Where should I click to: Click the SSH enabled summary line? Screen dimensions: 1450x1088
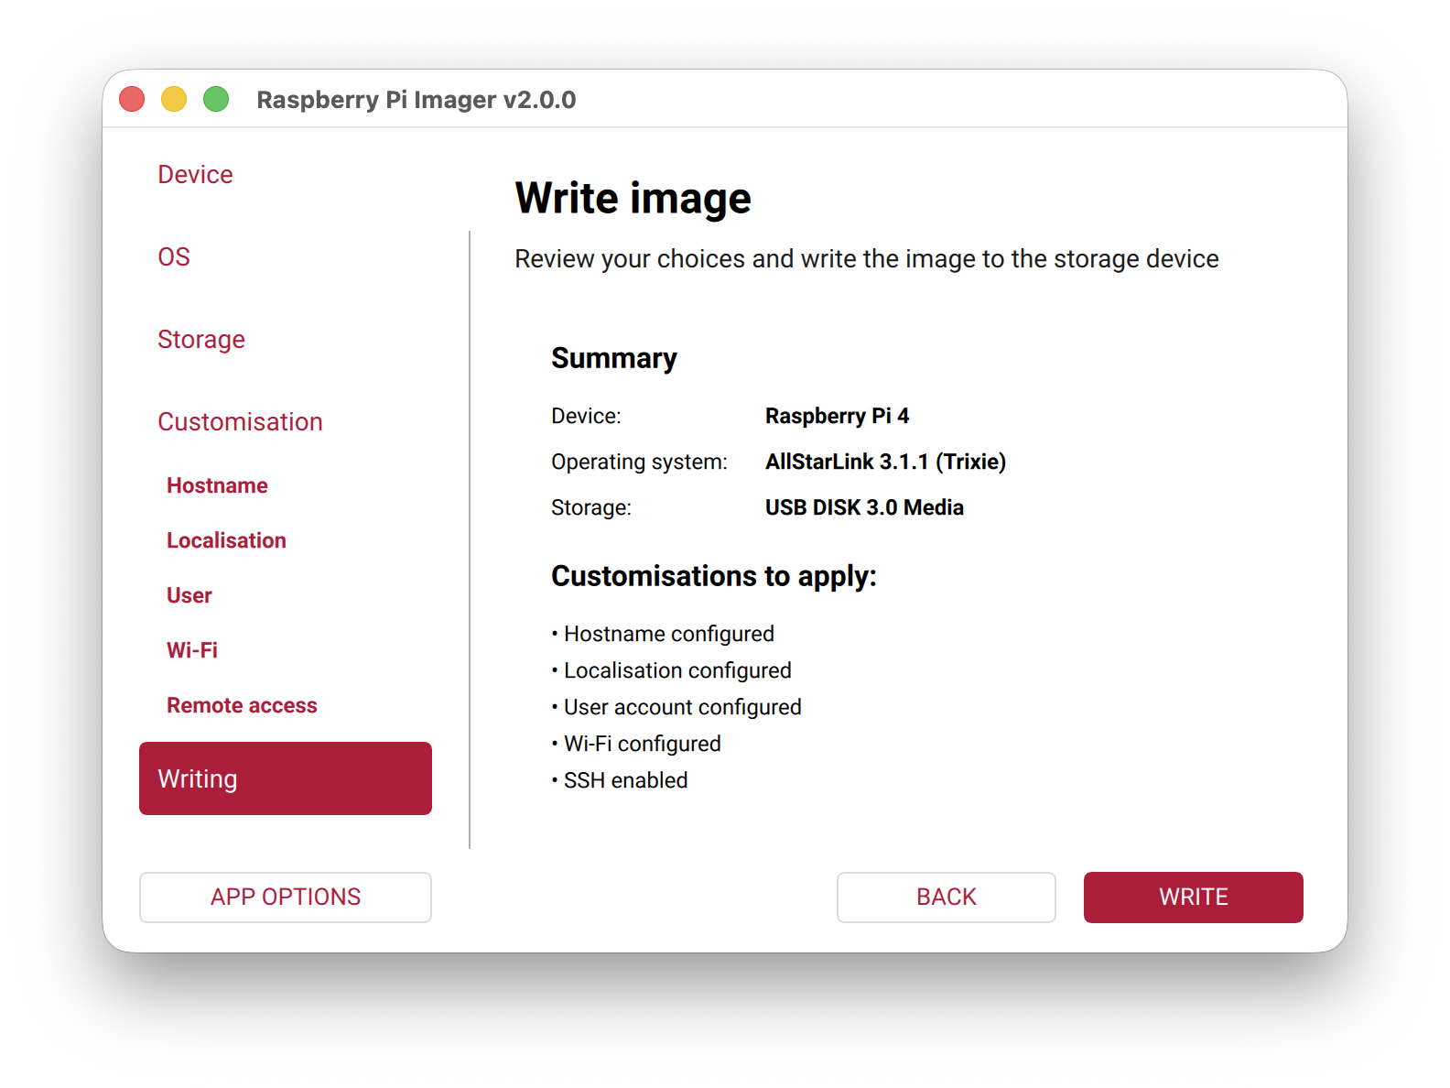(625, 780)
